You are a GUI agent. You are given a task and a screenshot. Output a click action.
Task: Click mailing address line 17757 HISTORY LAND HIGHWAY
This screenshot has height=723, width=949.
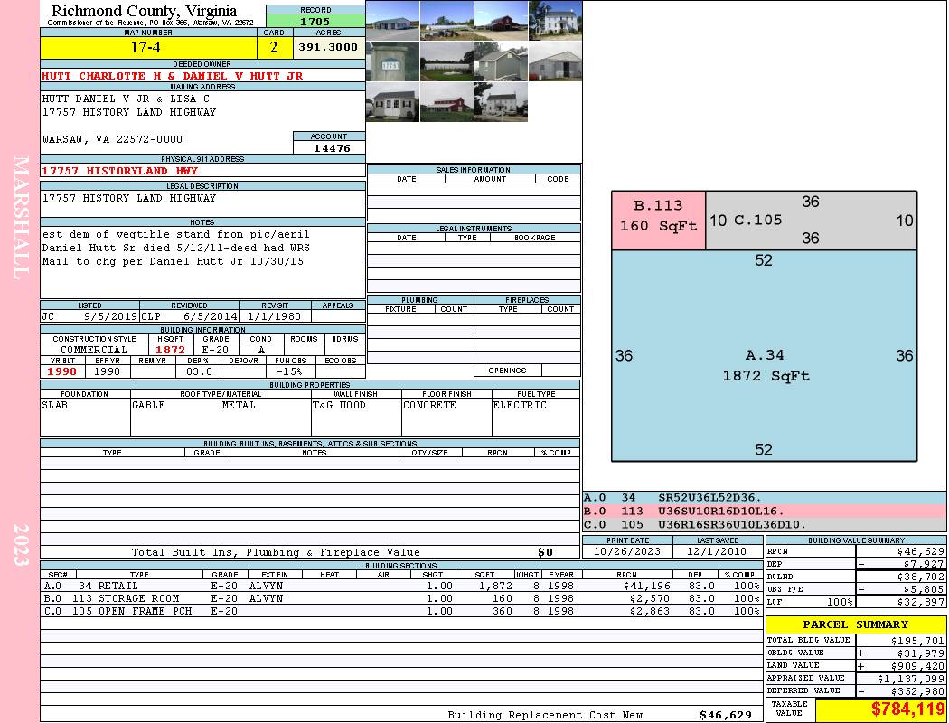pyautogui.click(x=129, y=112)
